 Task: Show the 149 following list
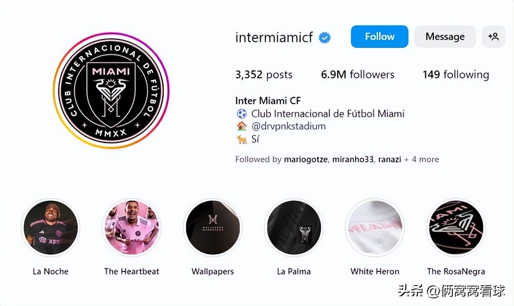456,74
